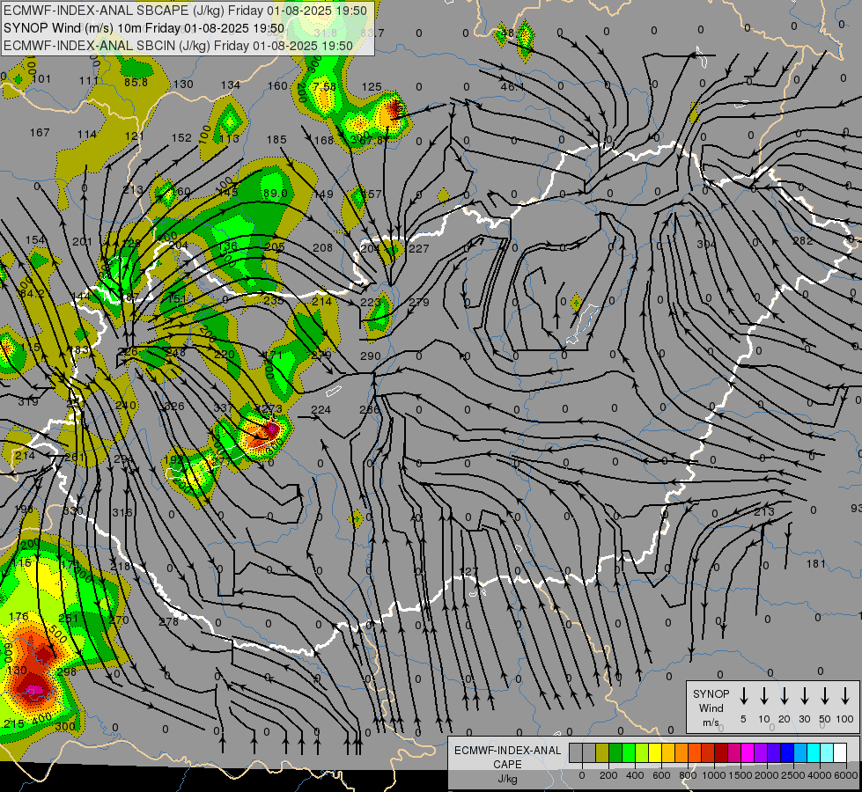This screenshot has width=862, height=792.
Task: Click the map value 282
Action: point(803,241)
